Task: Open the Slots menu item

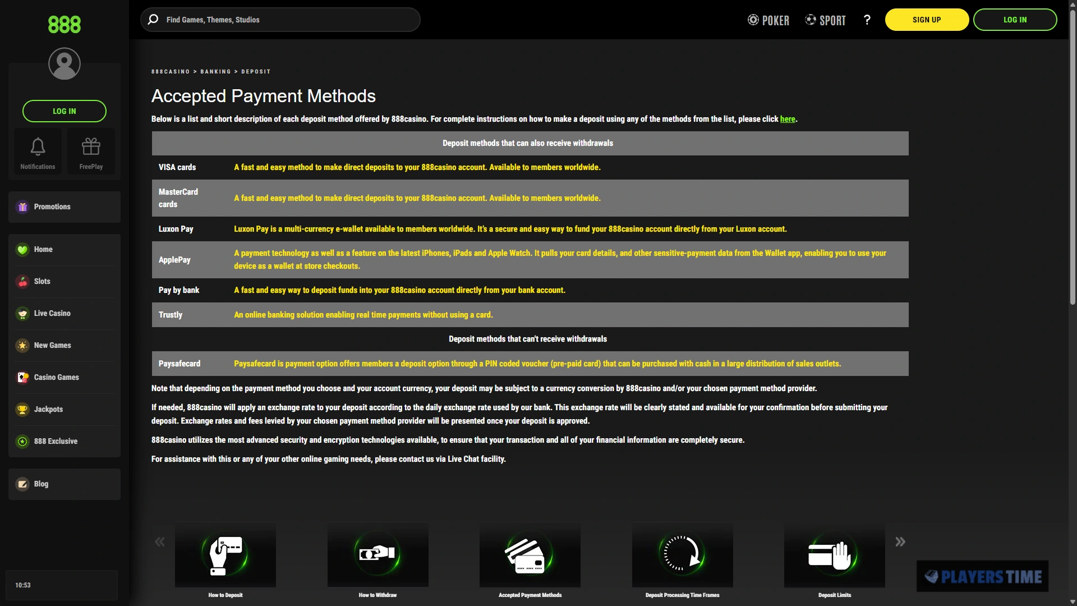Action: coord(65,282)
